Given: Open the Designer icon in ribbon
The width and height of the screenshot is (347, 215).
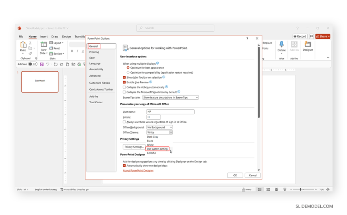Looking at the screenshot, I should [x=308, y=44].
